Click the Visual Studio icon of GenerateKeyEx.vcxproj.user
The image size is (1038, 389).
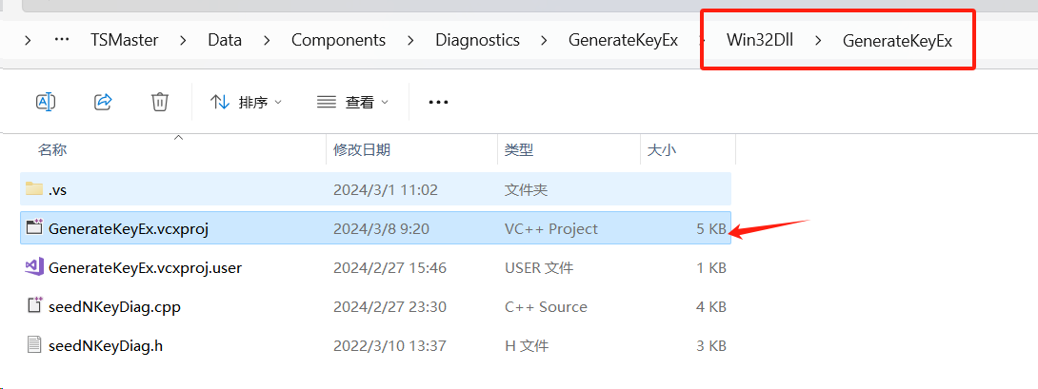tap(33, 266)
